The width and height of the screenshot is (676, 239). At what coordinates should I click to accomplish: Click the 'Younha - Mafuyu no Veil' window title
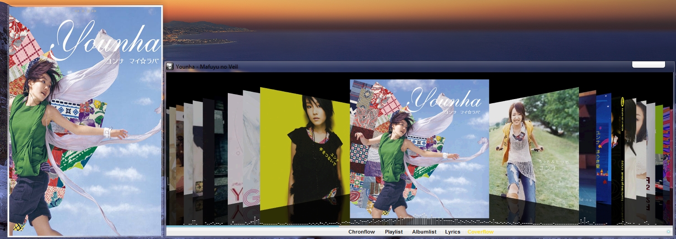[x=207, y=67]
